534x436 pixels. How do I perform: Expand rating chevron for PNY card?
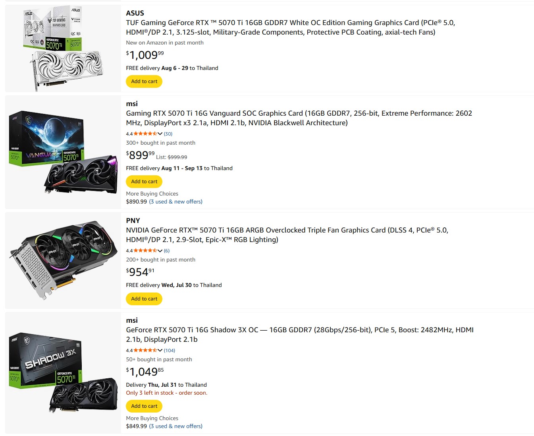160,251
